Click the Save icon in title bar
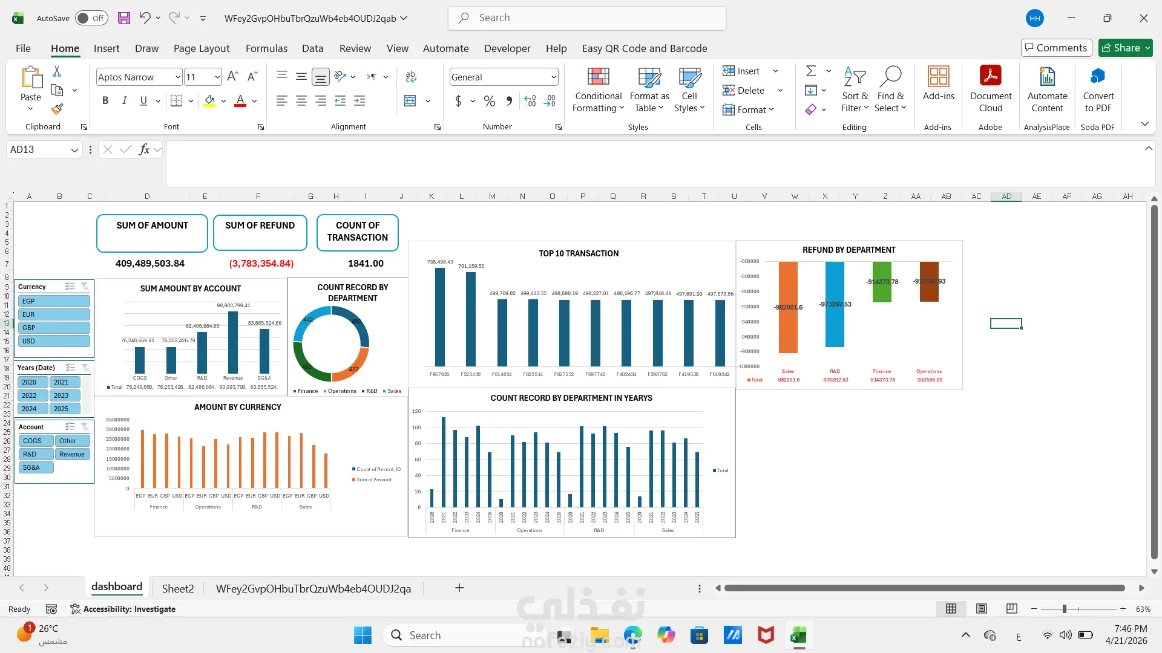This screenshot has width=1162, height=653. pyautogui.click(x=124, y=18)
